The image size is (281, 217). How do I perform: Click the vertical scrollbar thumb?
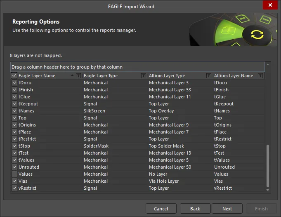pyautogui.click(x=268, y=166)
